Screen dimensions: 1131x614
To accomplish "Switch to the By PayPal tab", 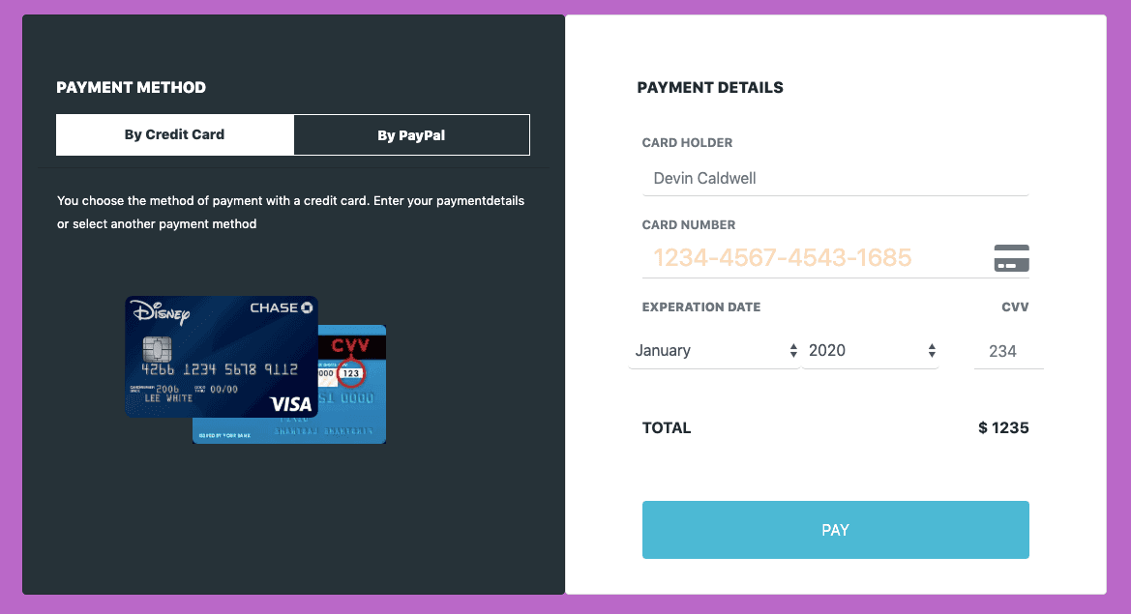I will click(x=411, y=134).
